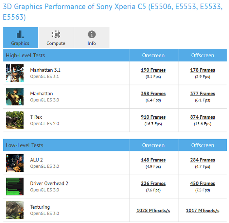Open the 1028 MTexels/s Texturing result

coord(153,210)
